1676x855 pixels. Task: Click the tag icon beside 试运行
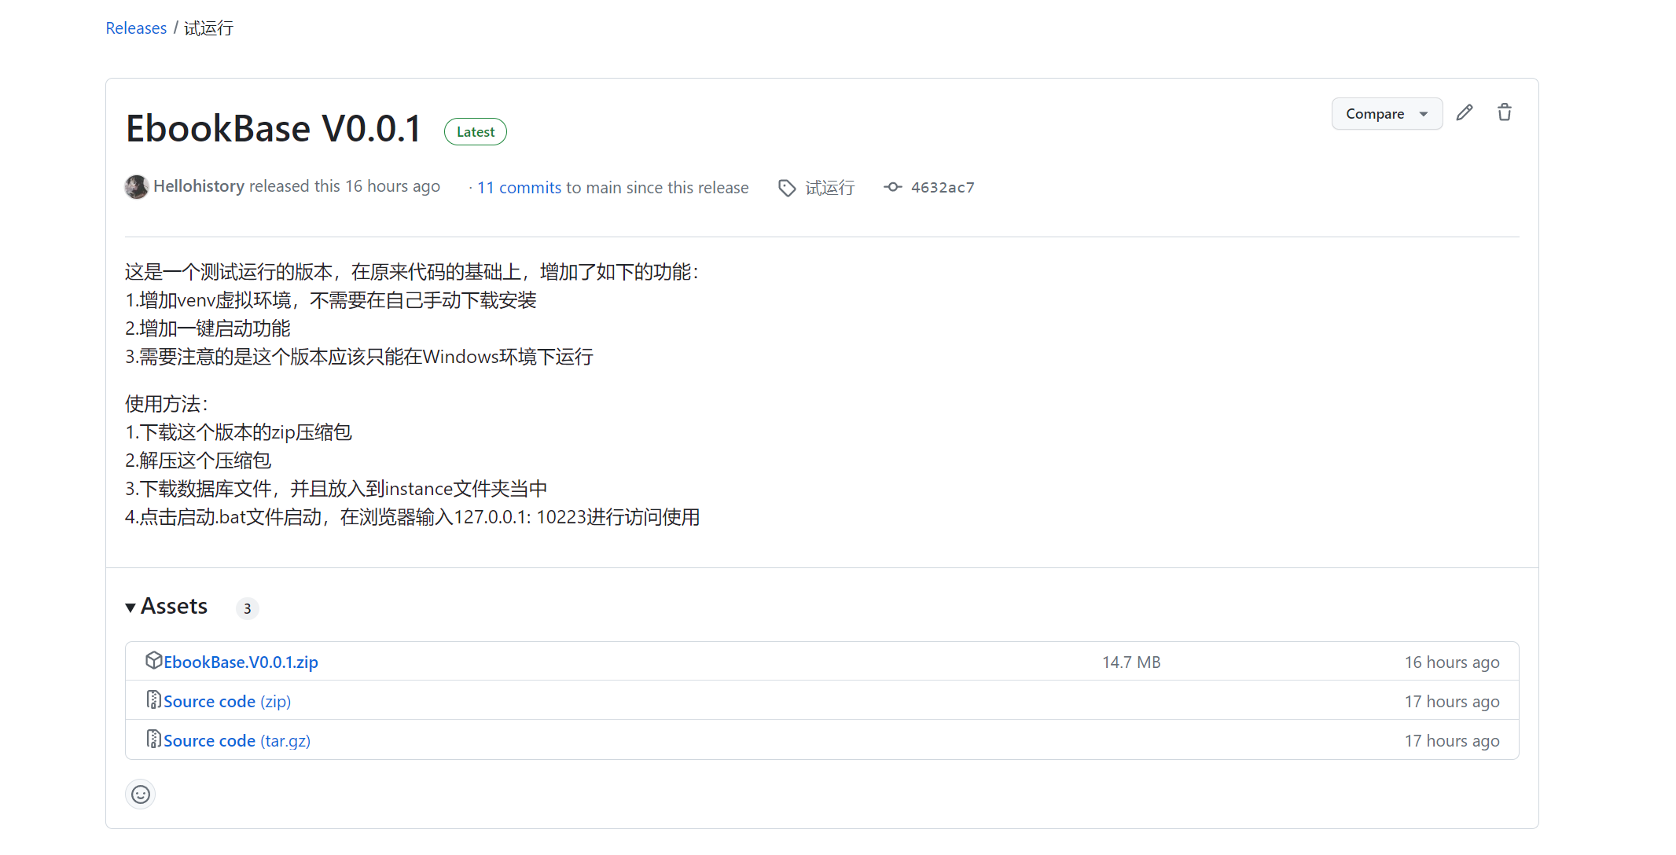point(787,188)
